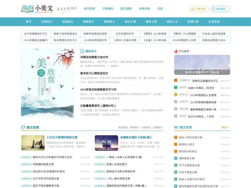This screenshot has width=251, height=188.
Task: Select 唯美文章 in the teal nav bar
Action: [151, 22]
